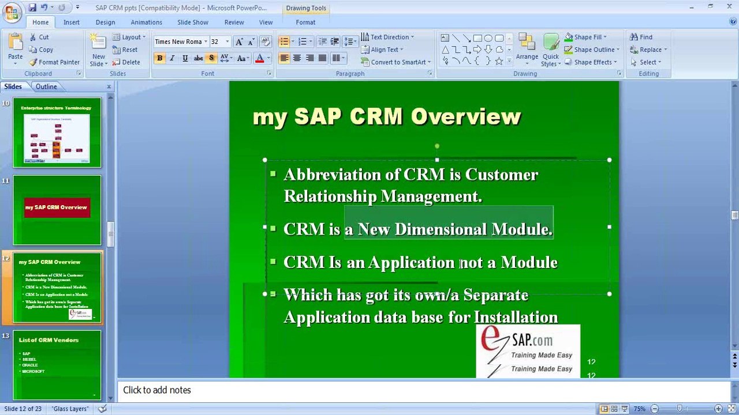Delete the current slide
739x415 pixels.
click(126, 62)
